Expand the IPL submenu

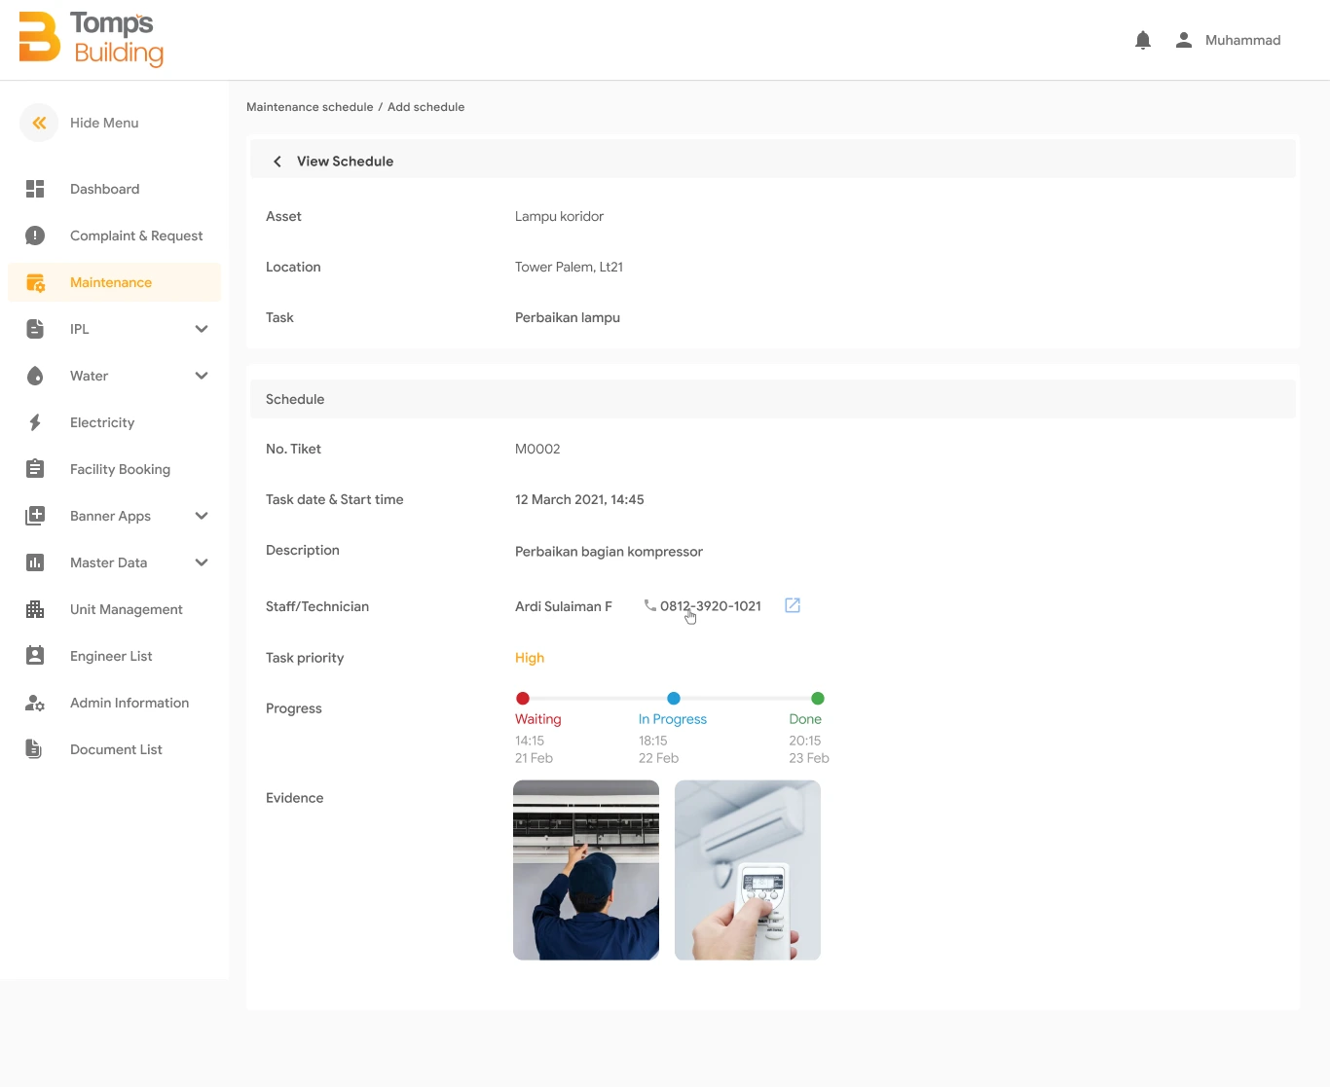[202, 328]
